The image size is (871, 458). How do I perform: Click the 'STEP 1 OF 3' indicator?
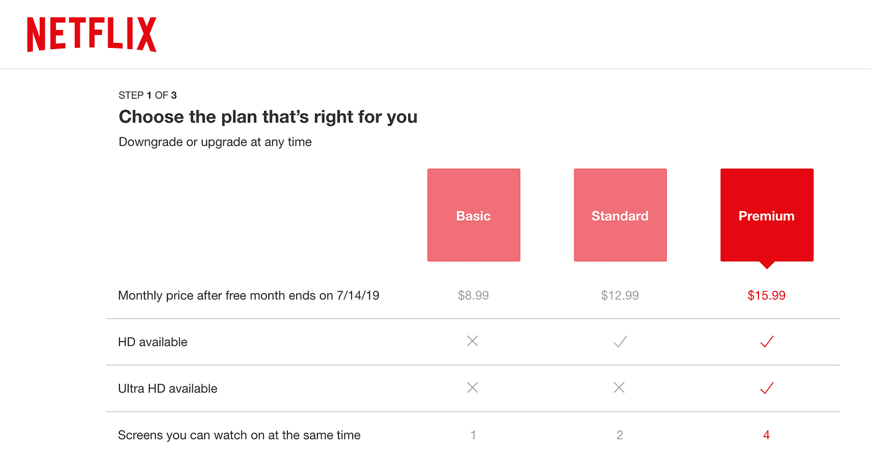(x=147, y=95)
